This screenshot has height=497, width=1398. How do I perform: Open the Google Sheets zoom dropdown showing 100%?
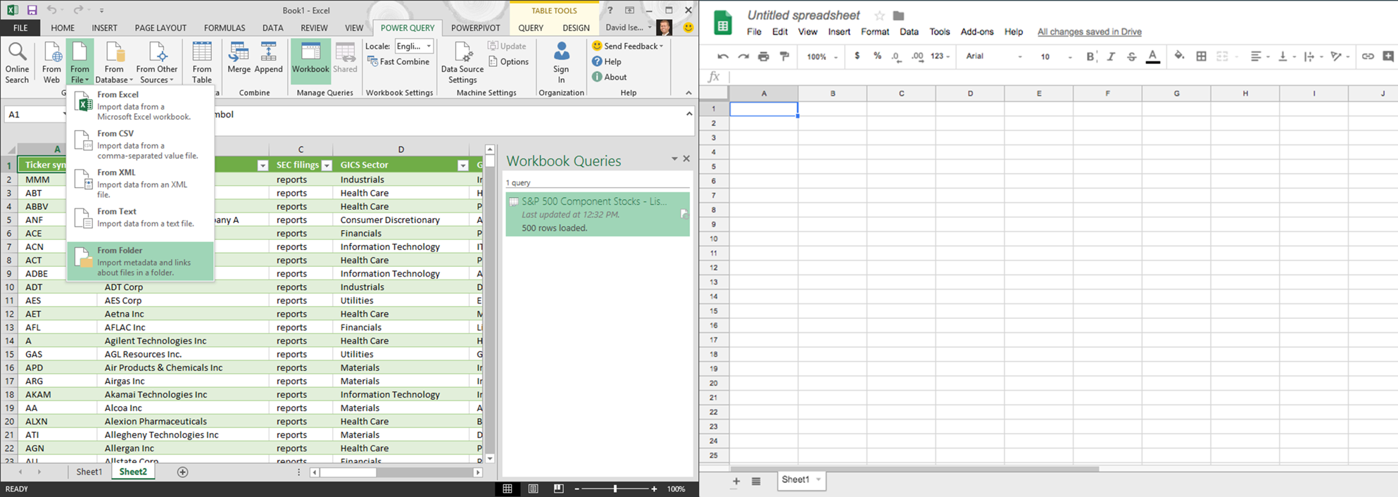click(822, 56)
